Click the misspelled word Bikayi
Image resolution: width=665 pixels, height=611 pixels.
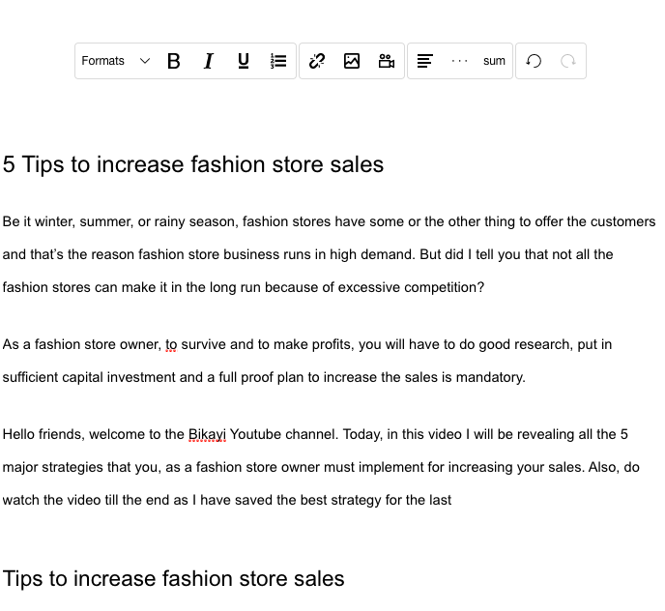pos(208,434)
